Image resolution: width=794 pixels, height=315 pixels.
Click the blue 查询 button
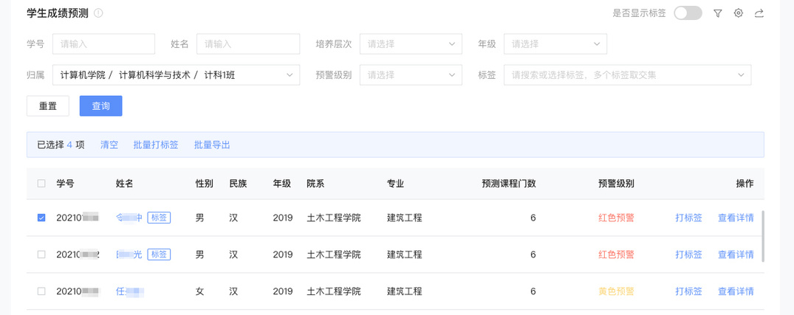pyautogui.click(x=101, y=106)
